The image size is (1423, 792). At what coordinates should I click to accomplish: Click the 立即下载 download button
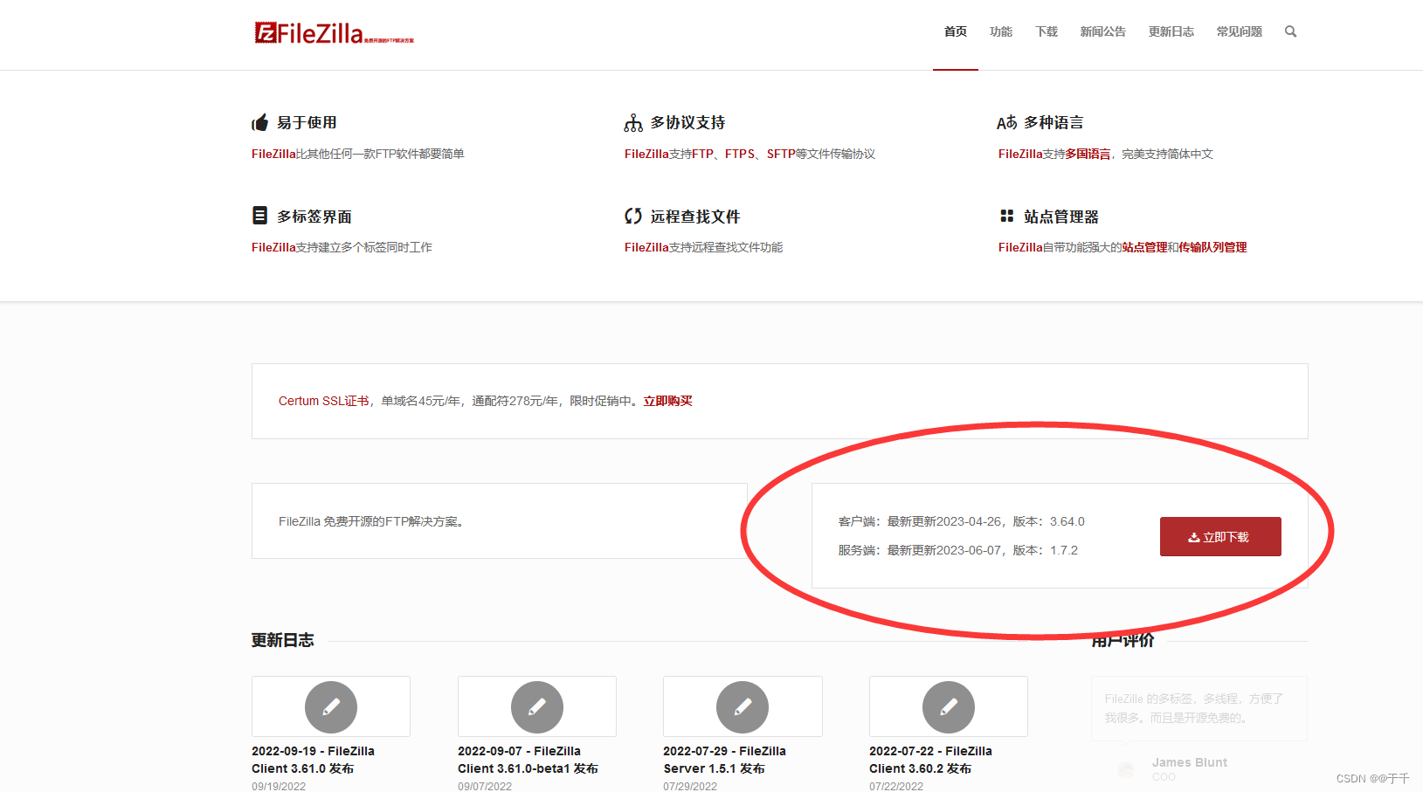[x=1220, y=537]
